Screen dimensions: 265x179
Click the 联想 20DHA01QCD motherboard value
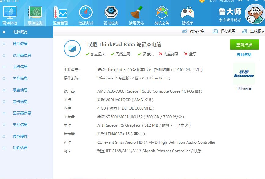click(125, 100)
